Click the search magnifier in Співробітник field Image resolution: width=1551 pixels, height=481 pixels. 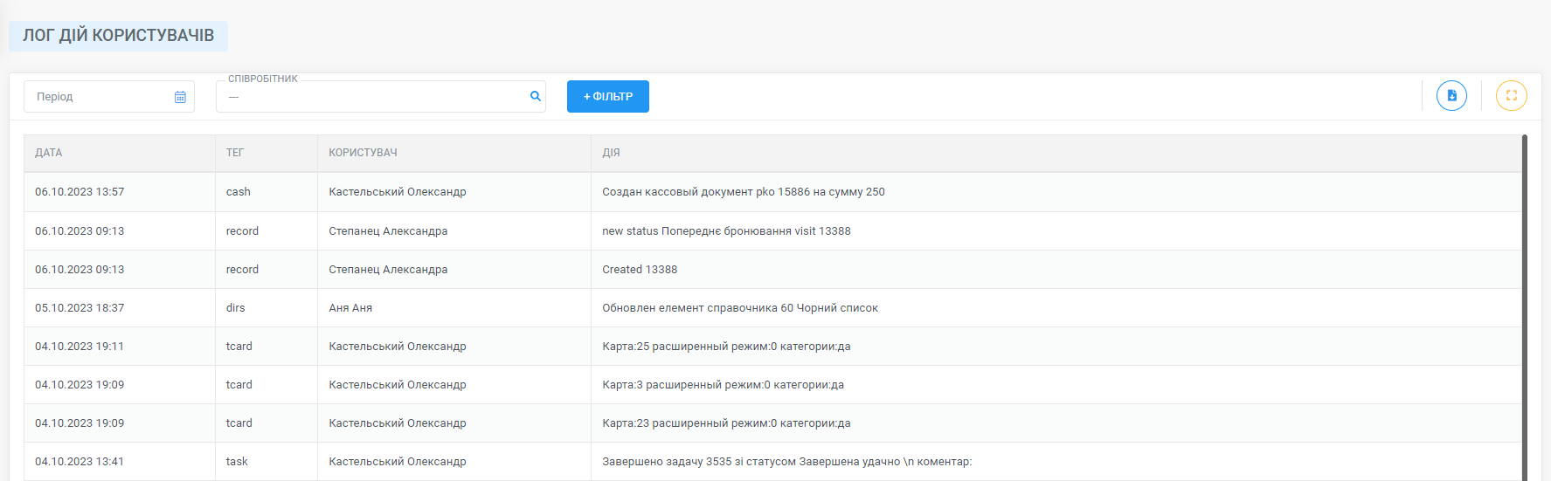coord(536,96)
